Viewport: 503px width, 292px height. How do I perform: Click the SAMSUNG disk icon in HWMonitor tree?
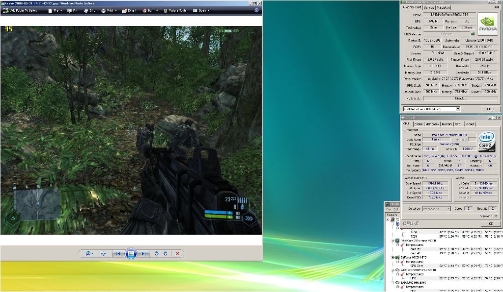tap(397, 283)
